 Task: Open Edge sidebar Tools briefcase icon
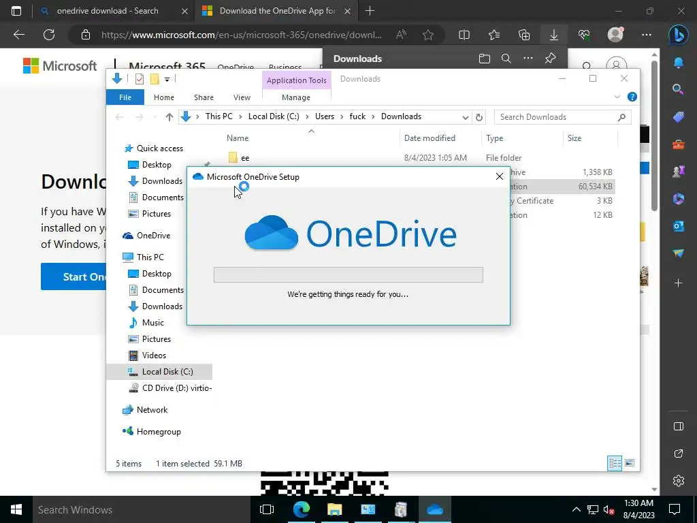tap(679, 144)
